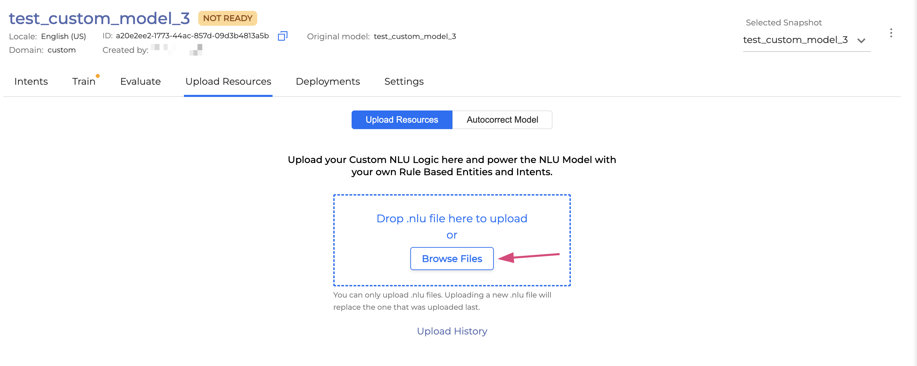Click the blurred Created by user name
This screenshot has height=366, width=917.
point(176,50)
